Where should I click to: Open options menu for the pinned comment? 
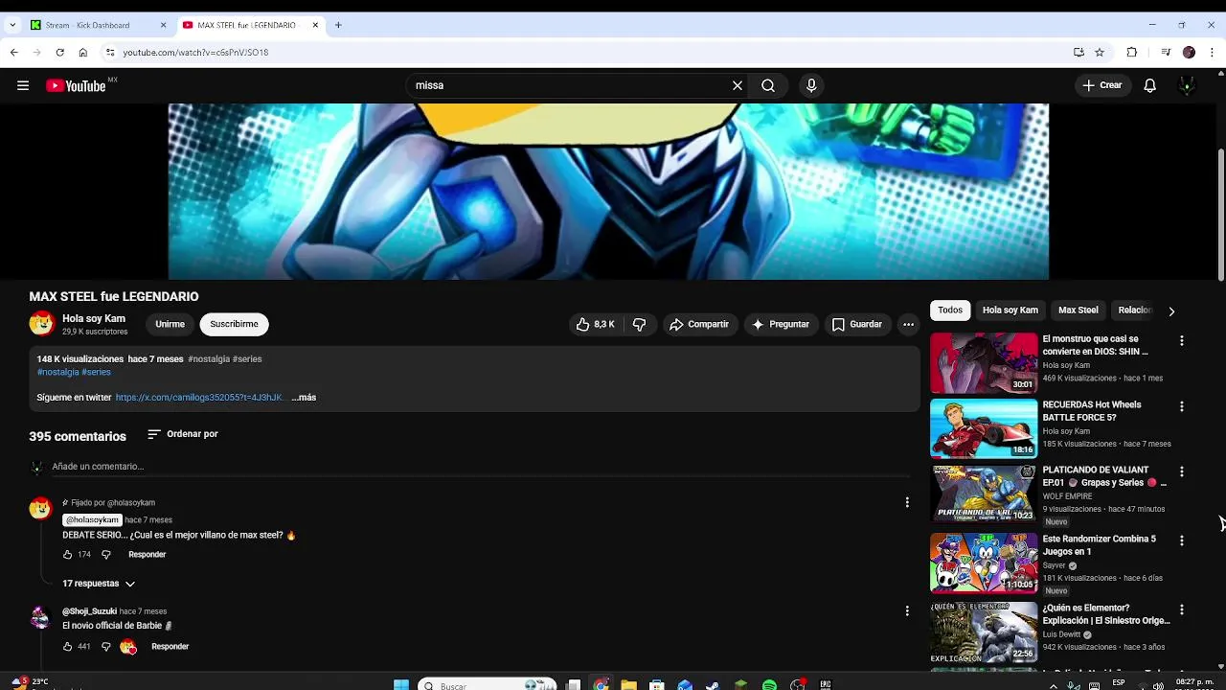[x=907, y=502]
